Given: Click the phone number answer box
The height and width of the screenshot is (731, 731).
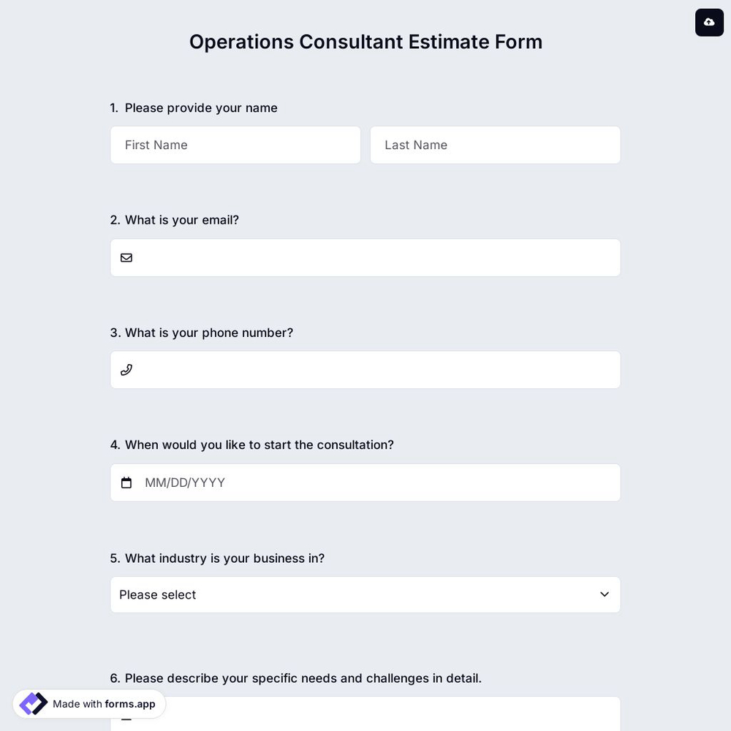Looking at the screenshot, I should click(x=365, y=369).
